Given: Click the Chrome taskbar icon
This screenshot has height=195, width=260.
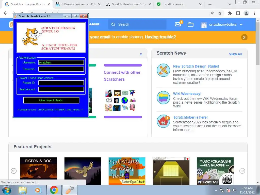Looking at the screenshot, I should point(54,190).
